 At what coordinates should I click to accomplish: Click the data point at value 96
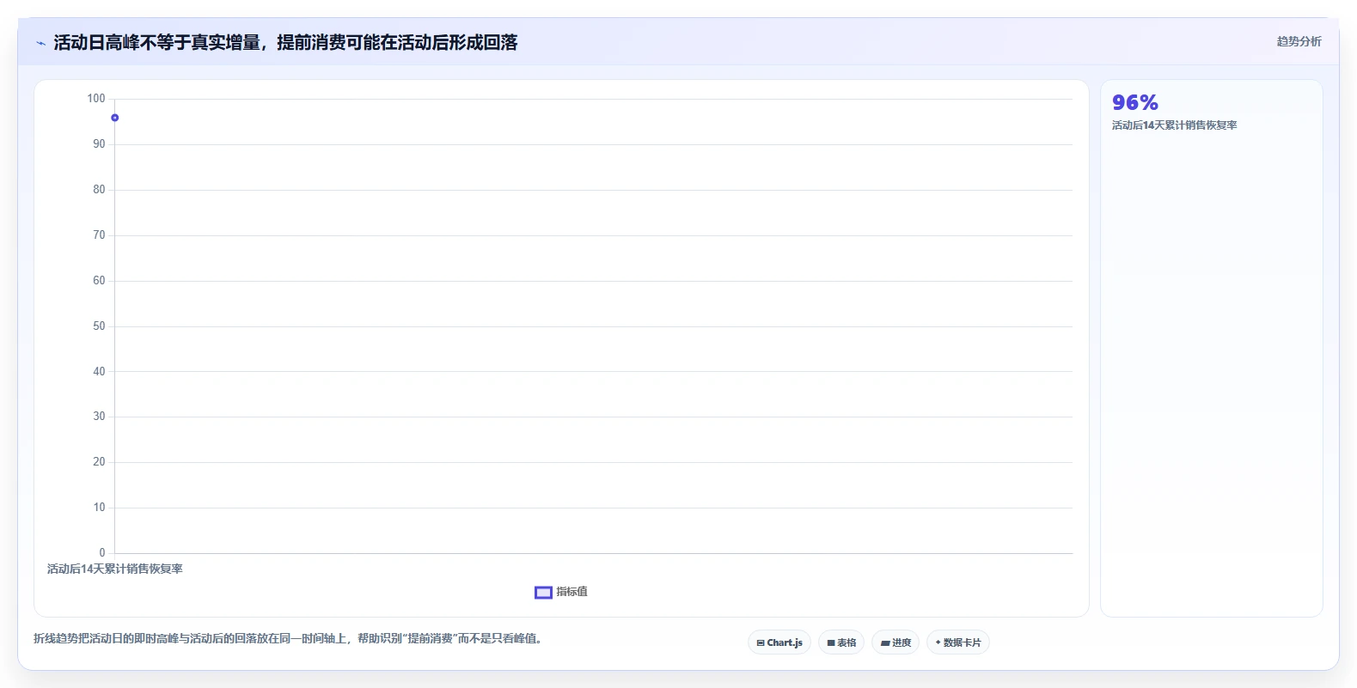tap(114, 118)
